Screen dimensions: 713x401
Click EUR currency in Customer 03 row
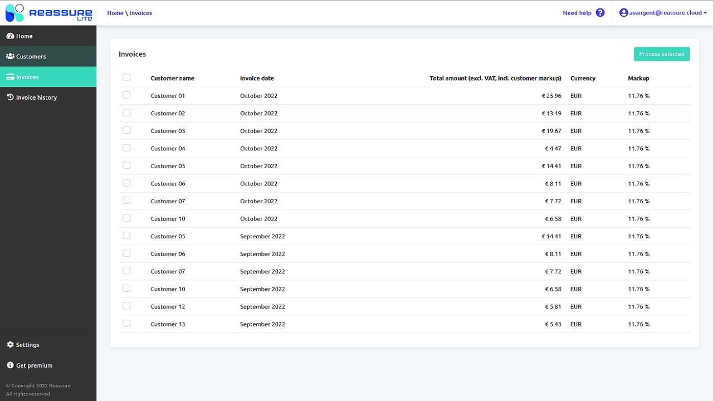pos(576,131)
